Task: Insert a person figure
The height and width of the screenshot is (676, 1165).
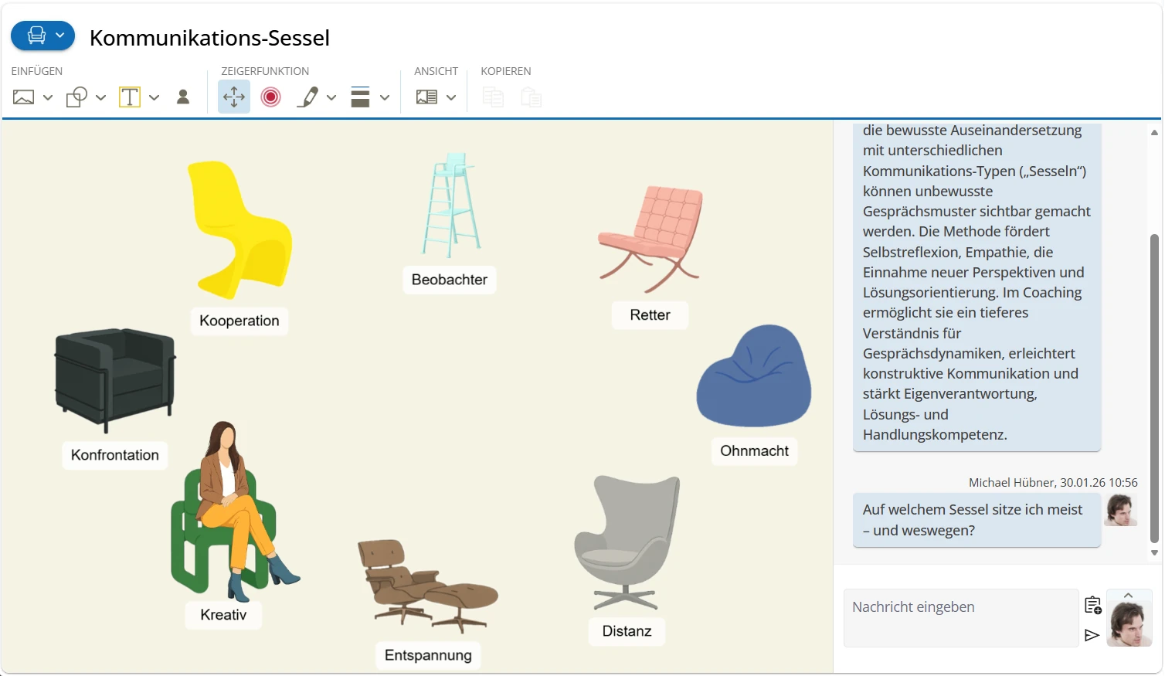Action: 183,97
